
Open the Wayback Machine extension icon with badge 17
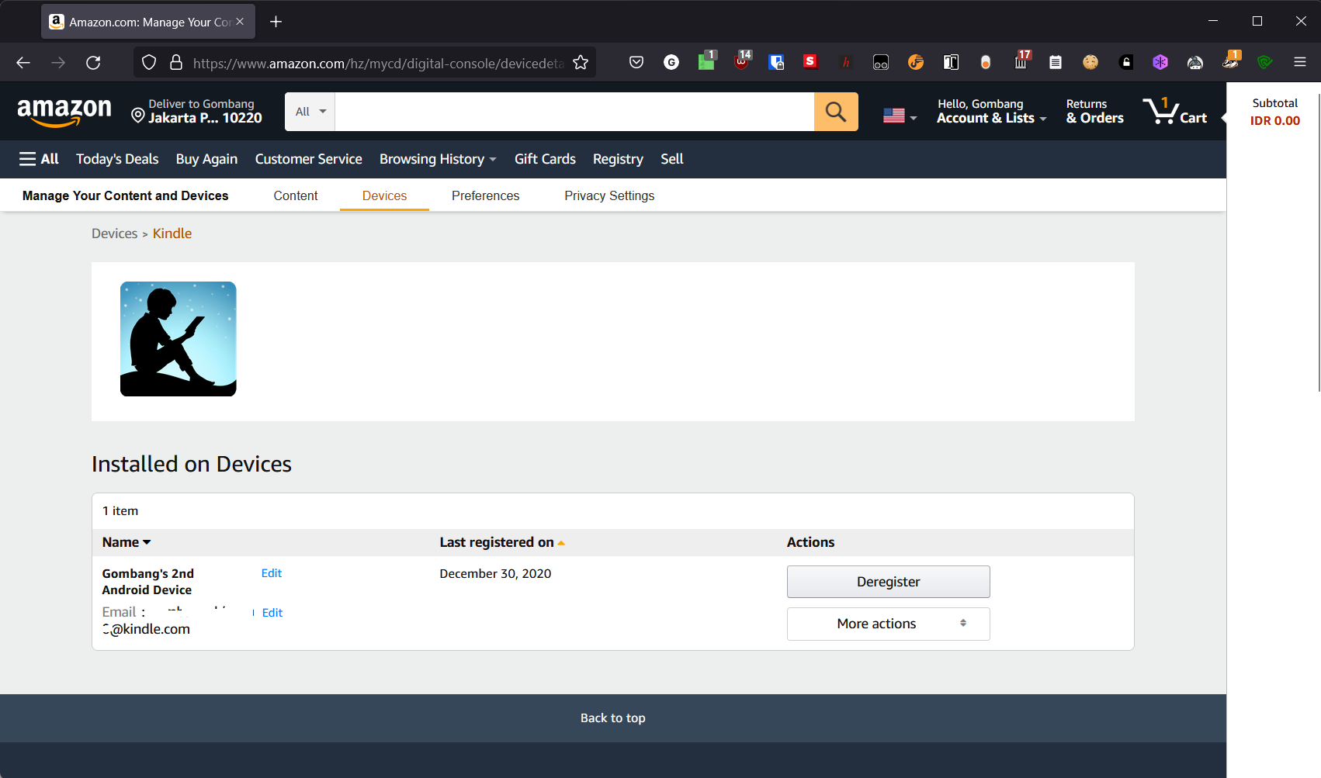pos(1021,61)
